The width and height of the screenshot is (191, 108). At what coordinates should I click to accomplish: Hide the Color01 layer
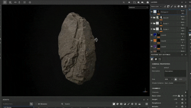pos(151,47)
